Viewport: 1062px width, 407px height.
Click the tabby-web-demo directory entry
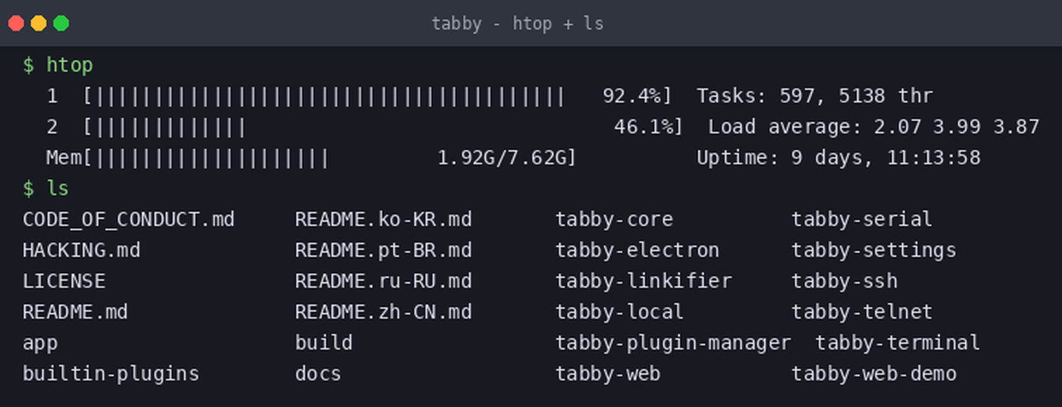coord(874,374)
